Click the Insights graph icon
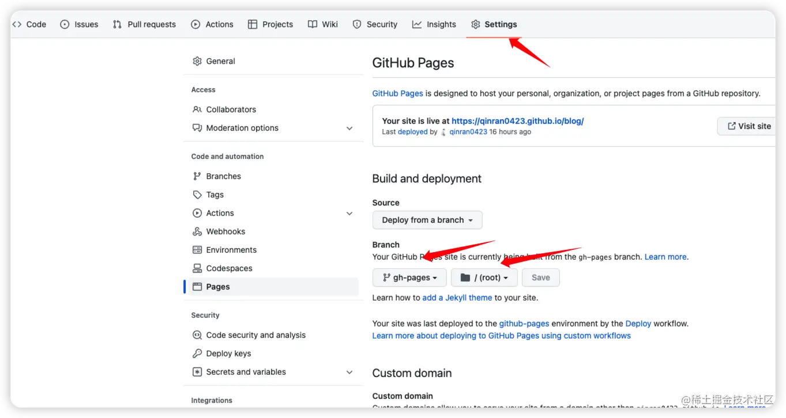Screen dimensions: 786x418 417,24
